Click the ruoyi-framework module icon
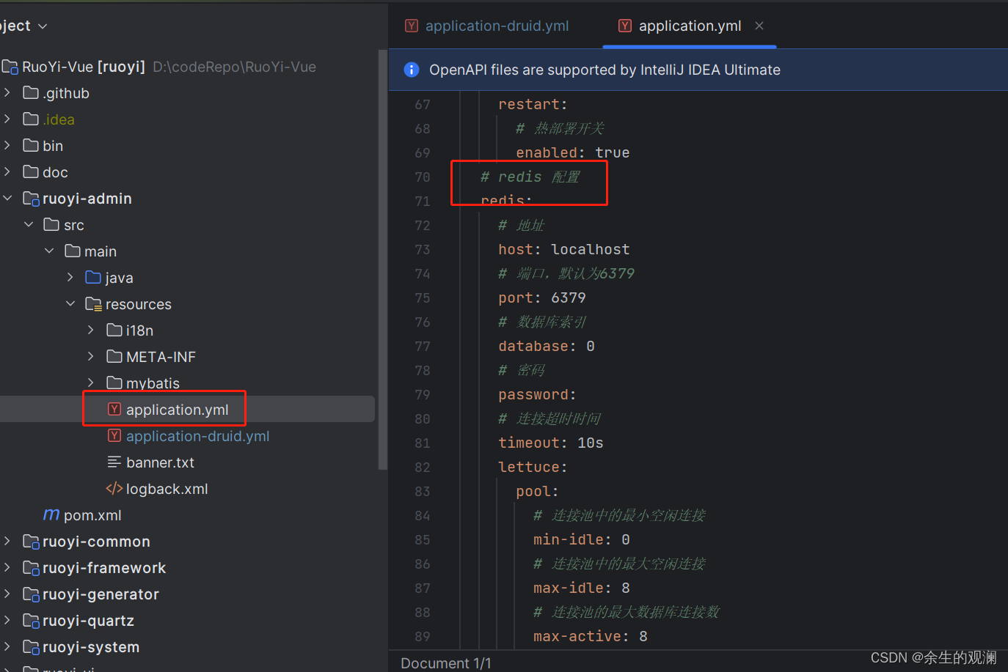Image resolution: width=1008 pixels, height=672 pixels. (31, 568)
